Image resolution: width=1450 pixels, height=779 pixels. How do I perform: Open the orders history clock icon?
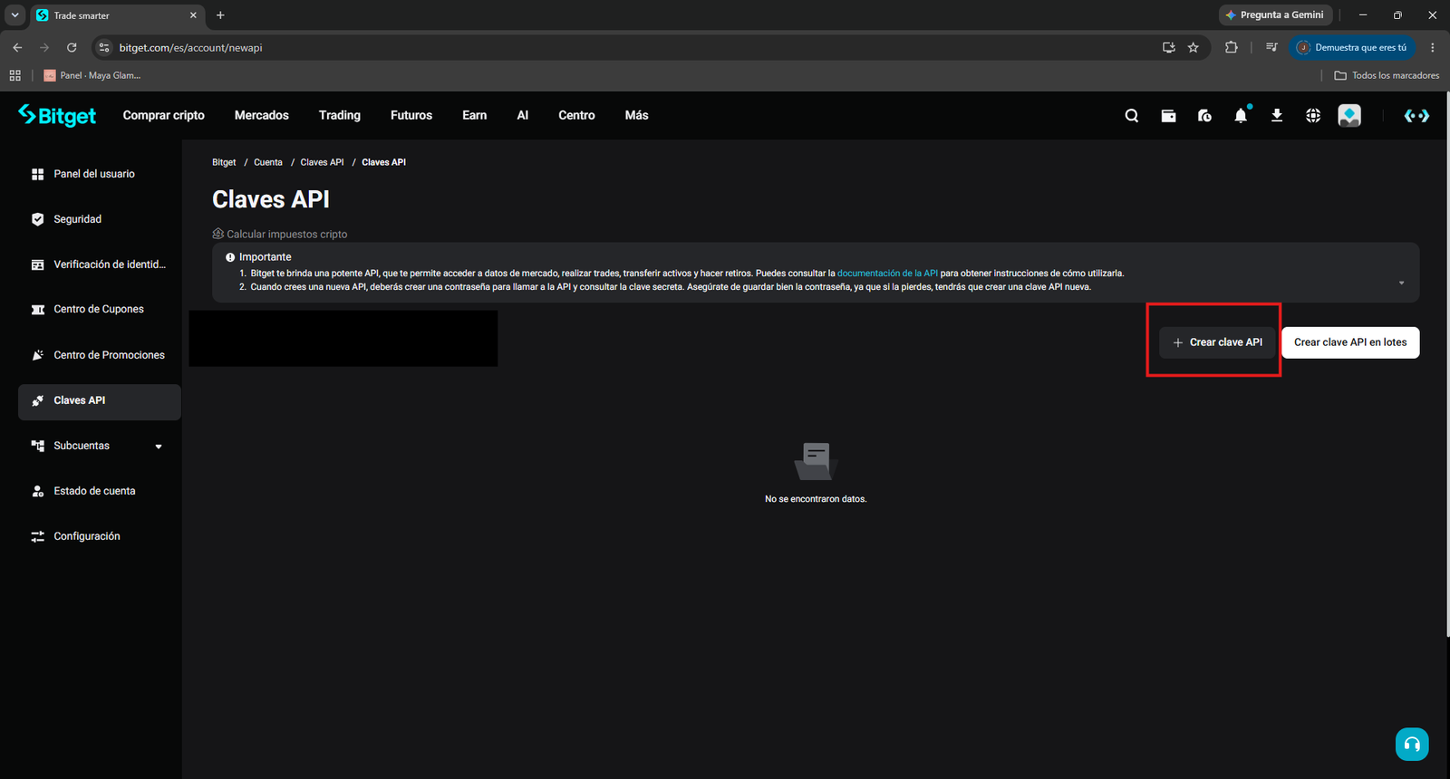(1204, 116)
